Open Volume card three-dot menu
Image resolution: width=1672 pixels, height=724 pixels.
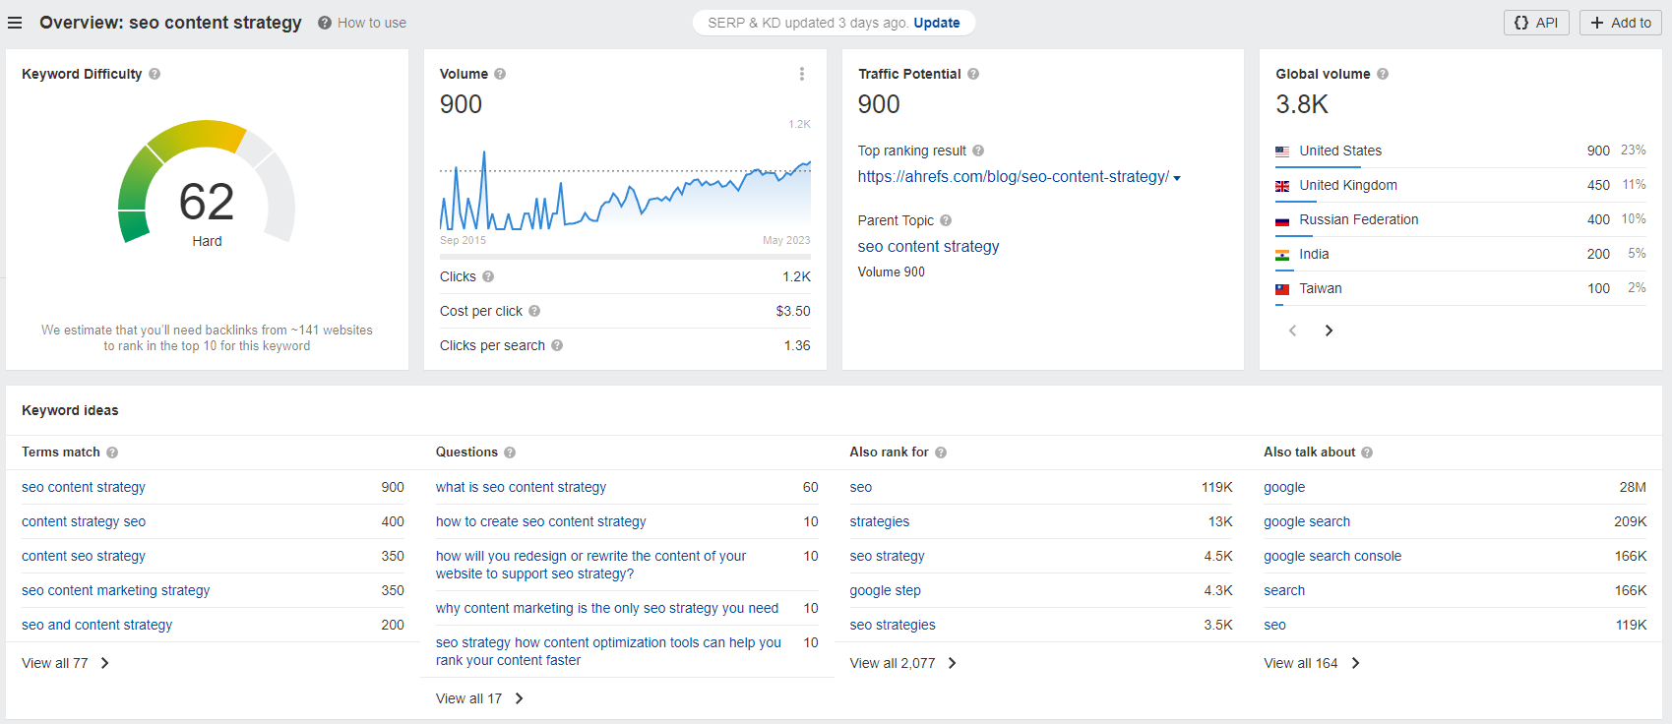(802, 74)
